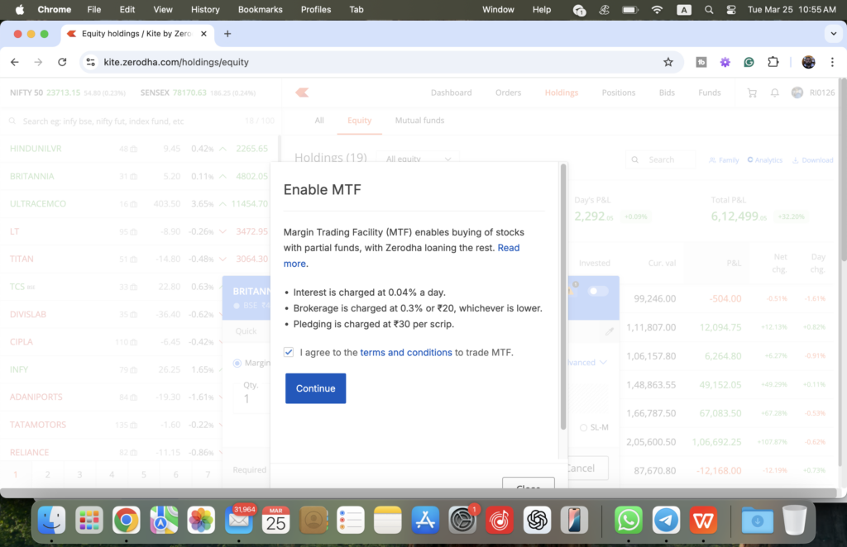Image resolution: width=847 pixels, height=547 pixels.
Task: View site information icon in address bar
Action: point(91,62)
